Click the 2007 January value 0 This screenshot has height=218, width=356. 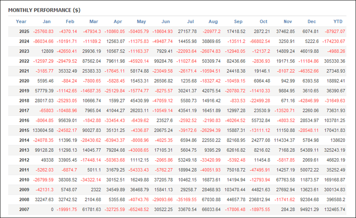pyautogui.click(x=51, y=209)
